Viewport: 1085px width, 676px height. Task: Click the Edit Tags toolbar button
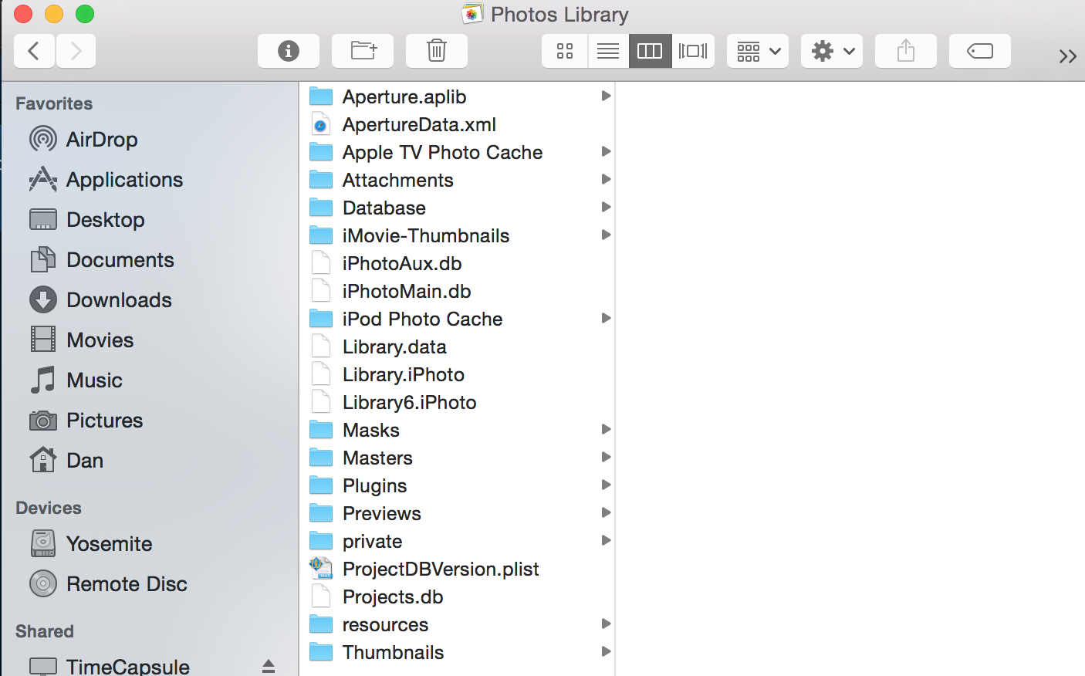click(980, 51)
